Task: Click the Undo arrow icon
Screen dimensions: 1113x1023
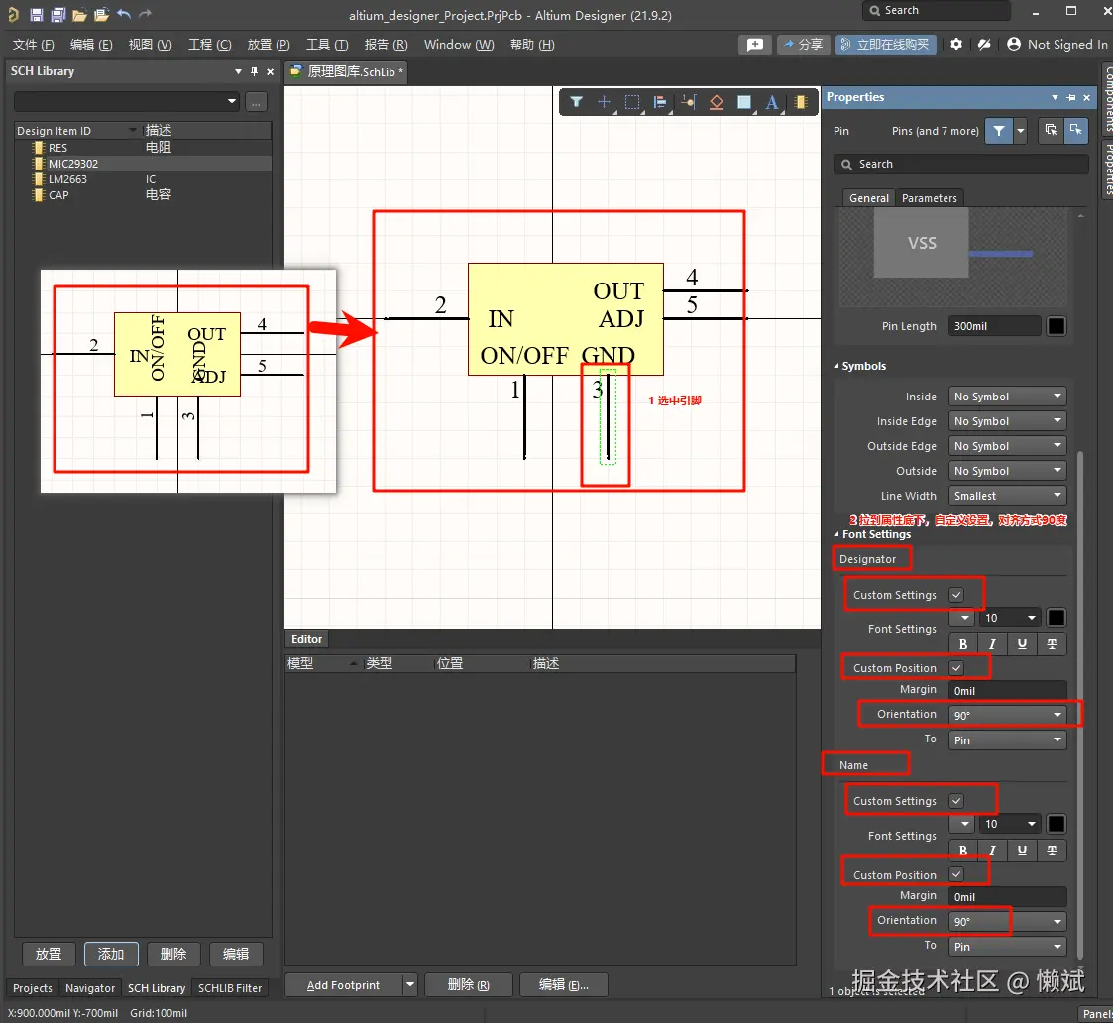Action: pyautogui.click(x=124, y=14)
